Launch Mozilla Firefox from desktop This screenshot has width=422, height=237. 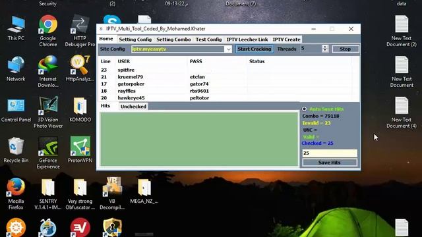click(16, 194)
